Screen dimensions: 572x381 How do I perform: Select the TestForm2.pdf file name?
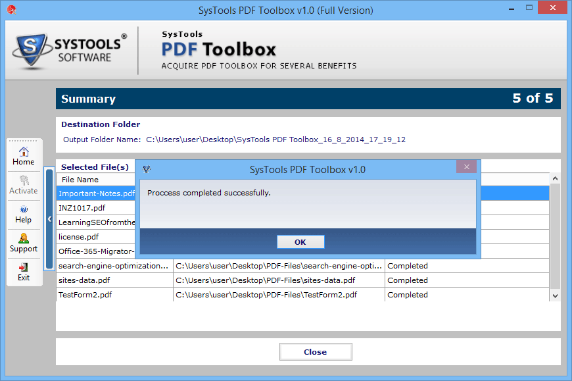click(85, 295)
